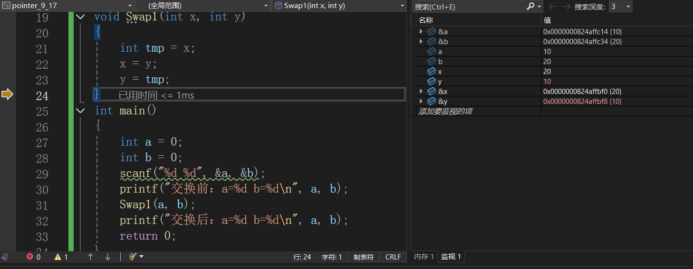Click the value 20 in the x row
This screenshot has width=693, height=269.
(547, 71)
